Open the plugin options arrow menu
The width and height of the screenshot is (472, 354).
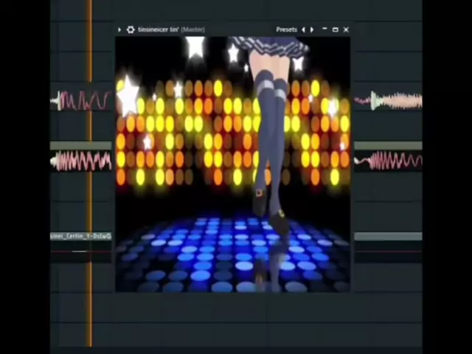(x=119, y=29)
